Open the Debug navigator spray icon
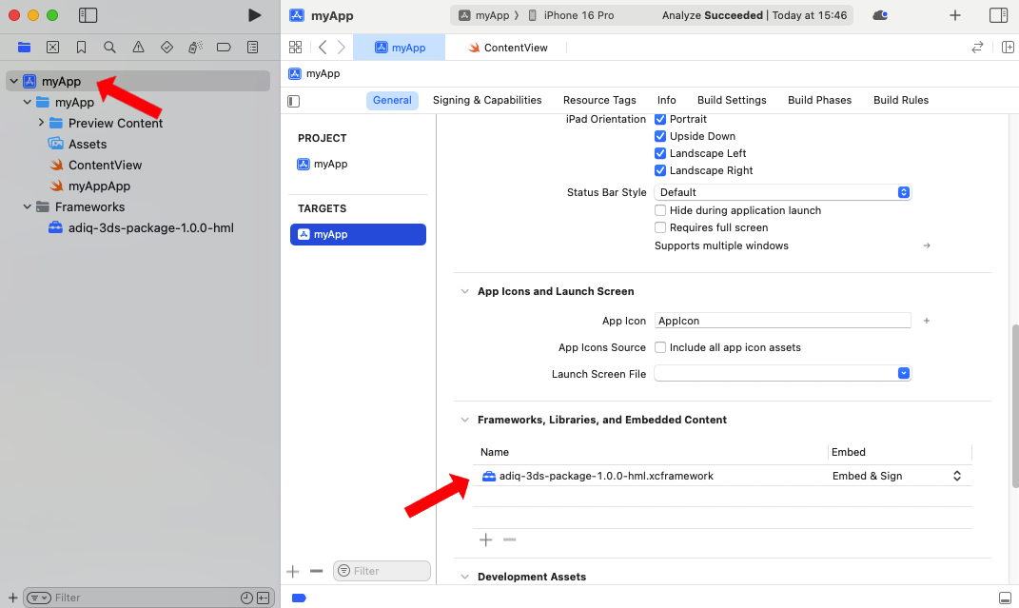1019x608 pixels. (196, 47)
